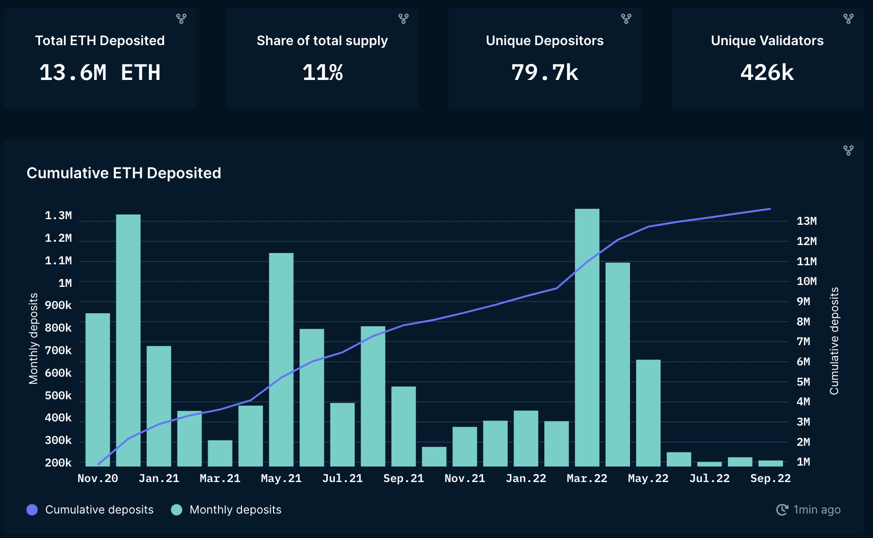Click the May.21 monthly deposits bar
This screenshot has width=873, height=538.
pyautogui.click(x=281, y=360)
